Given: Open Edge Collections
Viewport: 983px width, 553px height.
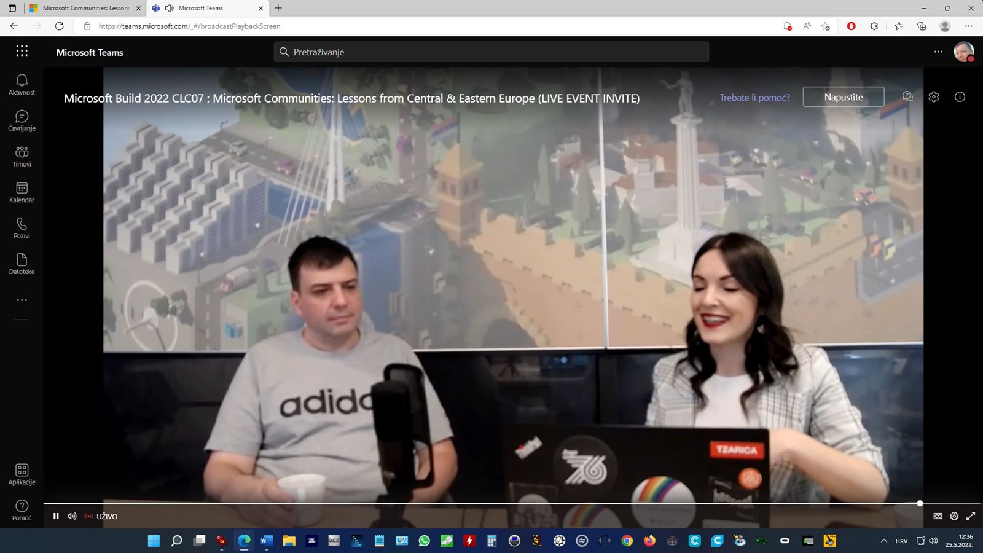Looking at the screenshot, I should click(x=922, y=26).
